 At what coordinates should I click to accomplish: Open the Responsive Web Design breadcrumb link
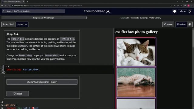(44, 18)
